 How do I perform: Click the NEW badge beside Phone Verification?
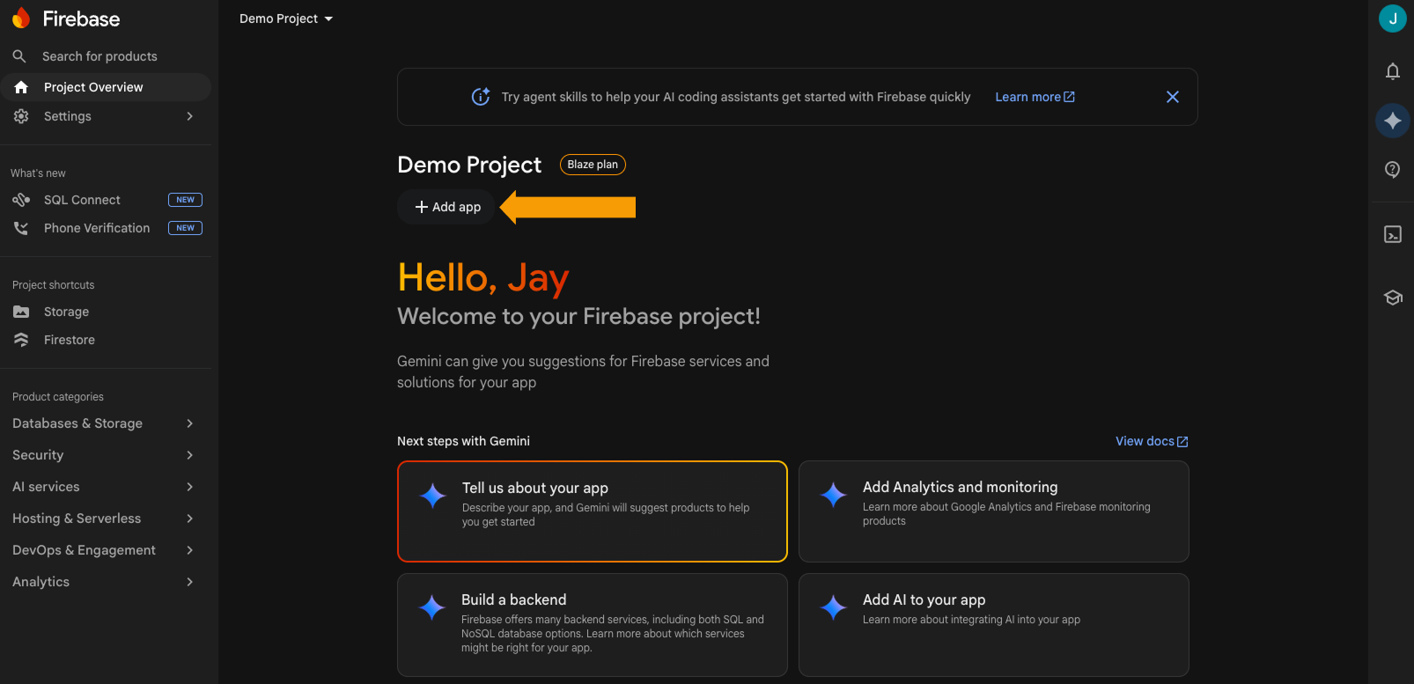(x=185, y=228)
